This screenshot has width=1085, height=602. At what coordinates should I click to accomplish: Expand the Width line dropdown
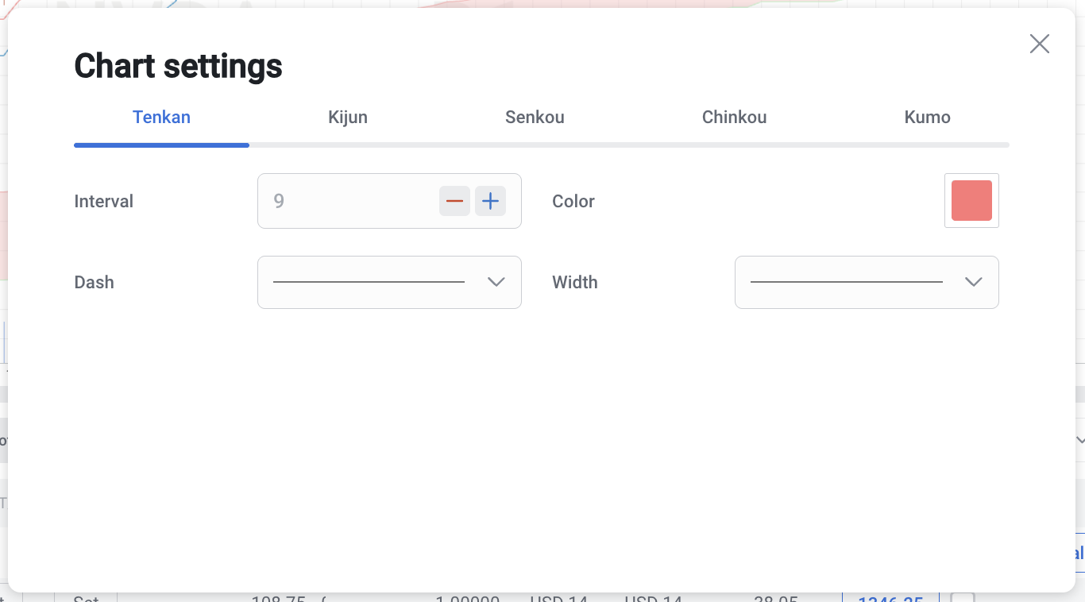tap(867, 282)
